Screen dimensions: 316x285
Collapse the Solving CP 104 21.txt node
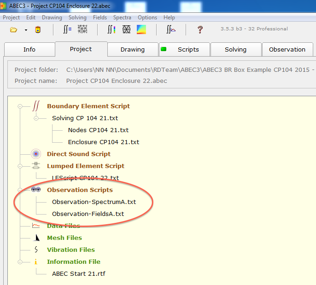36,118
